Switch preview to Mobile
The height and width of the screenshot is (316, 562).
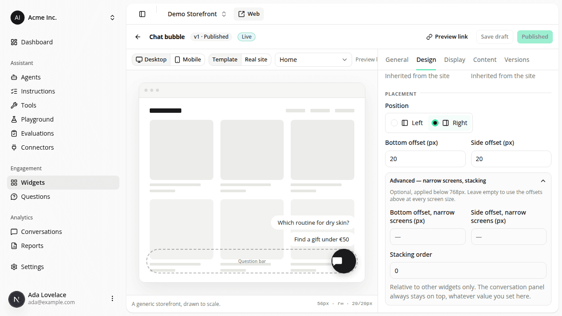click(x=188, y=60)
